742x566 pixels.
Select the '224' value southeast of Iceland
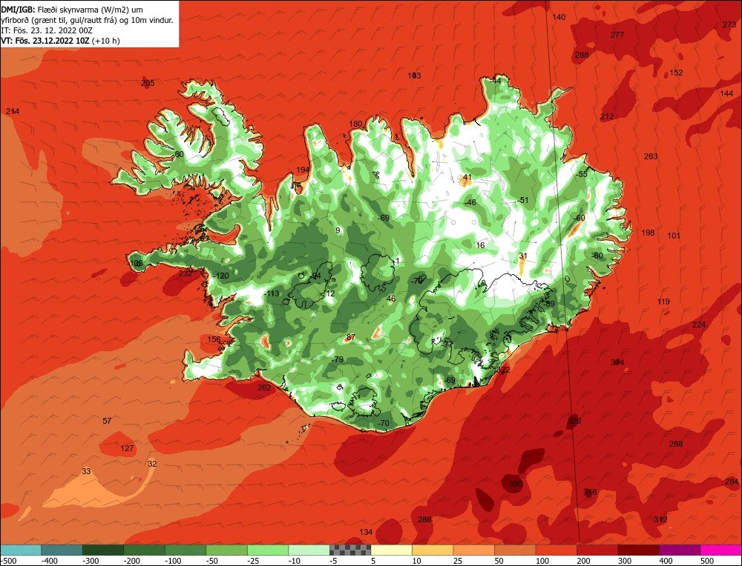coord(699,324)
